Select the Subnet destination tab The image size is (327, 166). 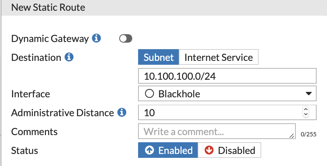point(159,58)
